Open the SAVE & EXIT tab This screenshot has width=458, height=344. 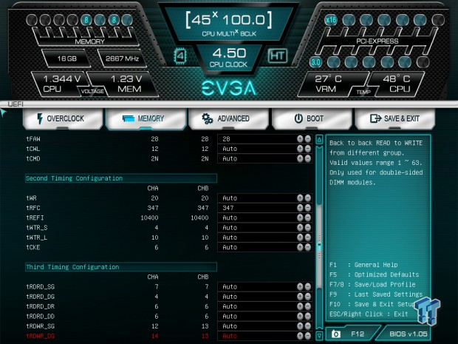click(x=395, y=118)
